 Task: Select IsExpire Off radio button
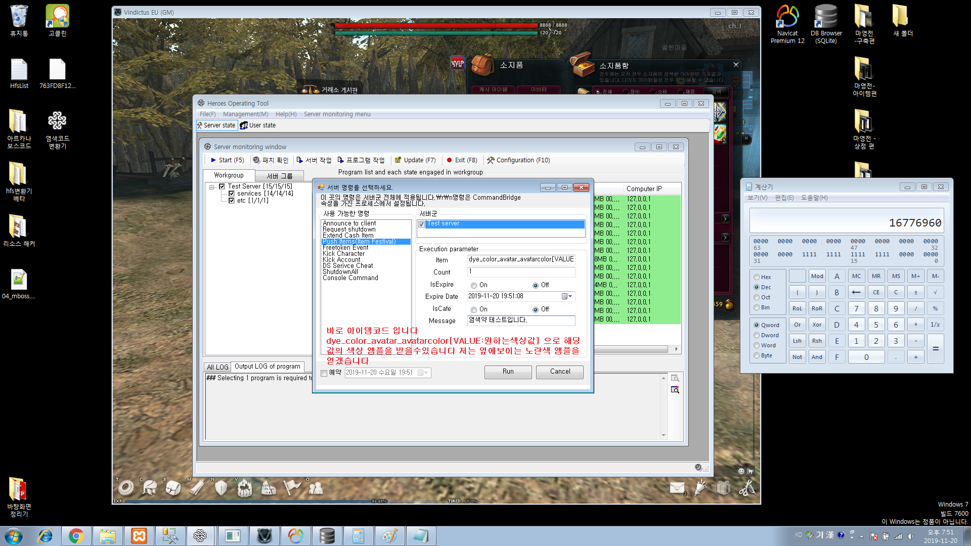[x=536, y=286]
